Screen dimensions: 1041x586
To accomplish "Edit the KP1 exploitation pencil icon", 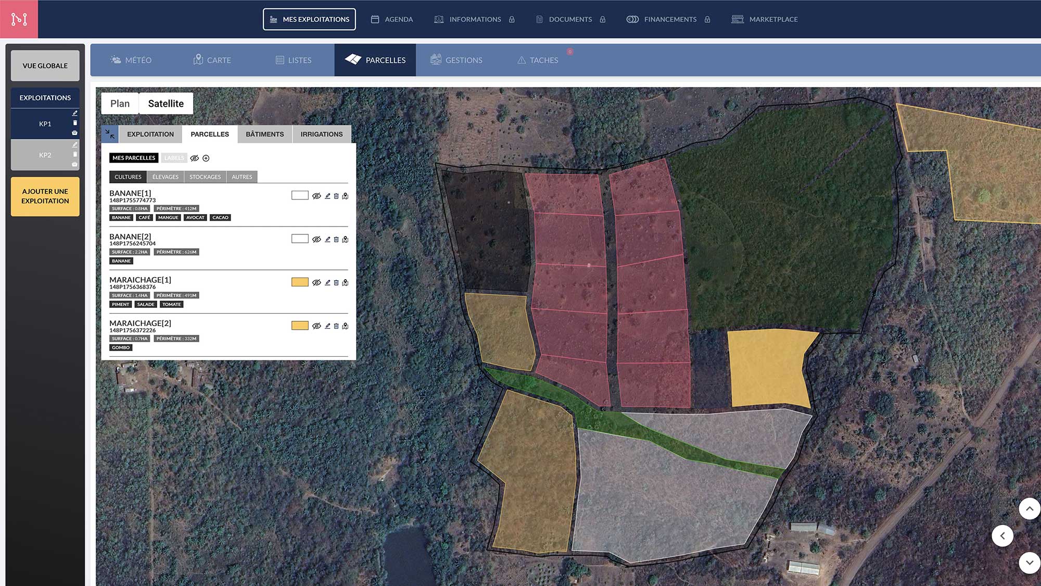I will (75, 113).
